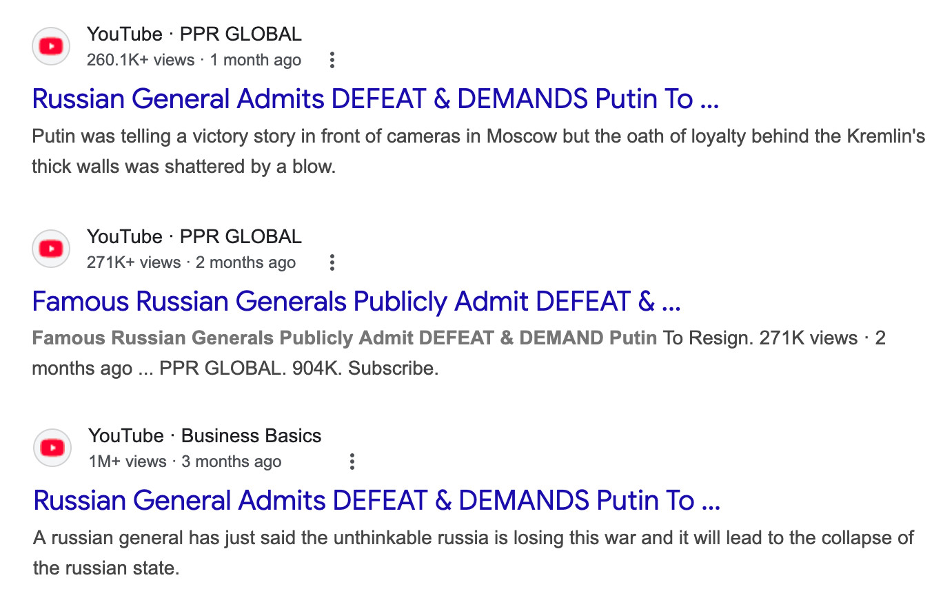The width and height of the screenshot is (943, 611).
Task: Click the '260.1K+ views · 1 month ago' text
Action: (194, 60)
